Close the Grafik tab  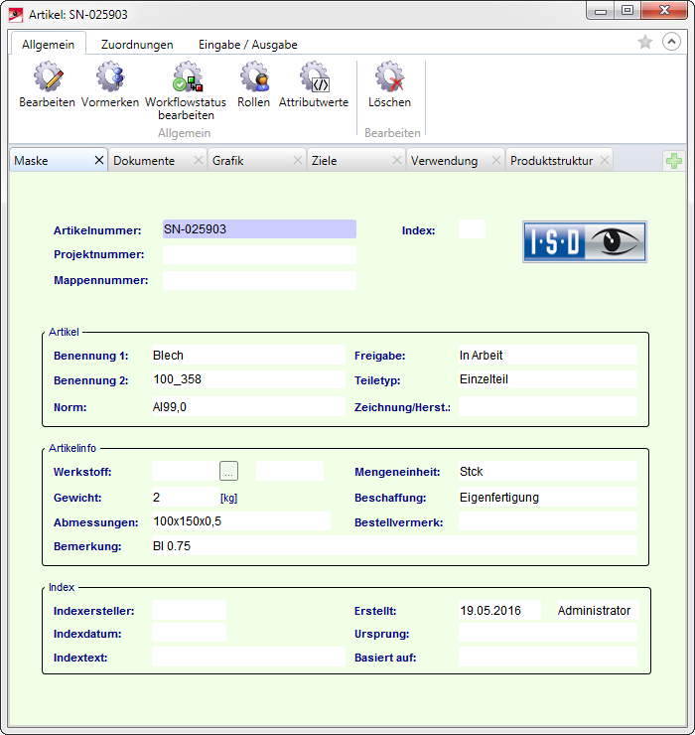pyautogui.click(x=297, y=161)
